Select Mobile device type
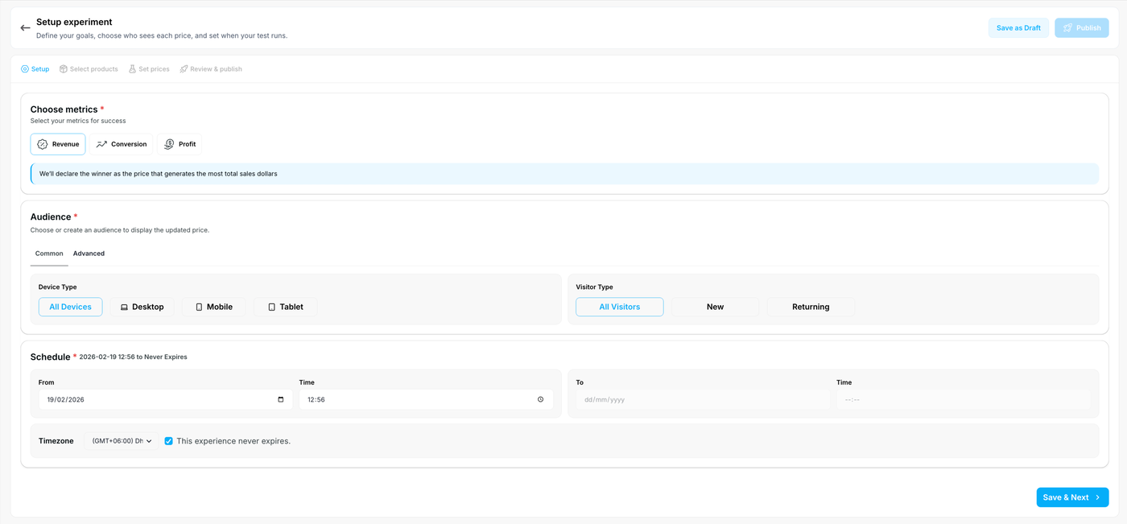 [214, 307]
